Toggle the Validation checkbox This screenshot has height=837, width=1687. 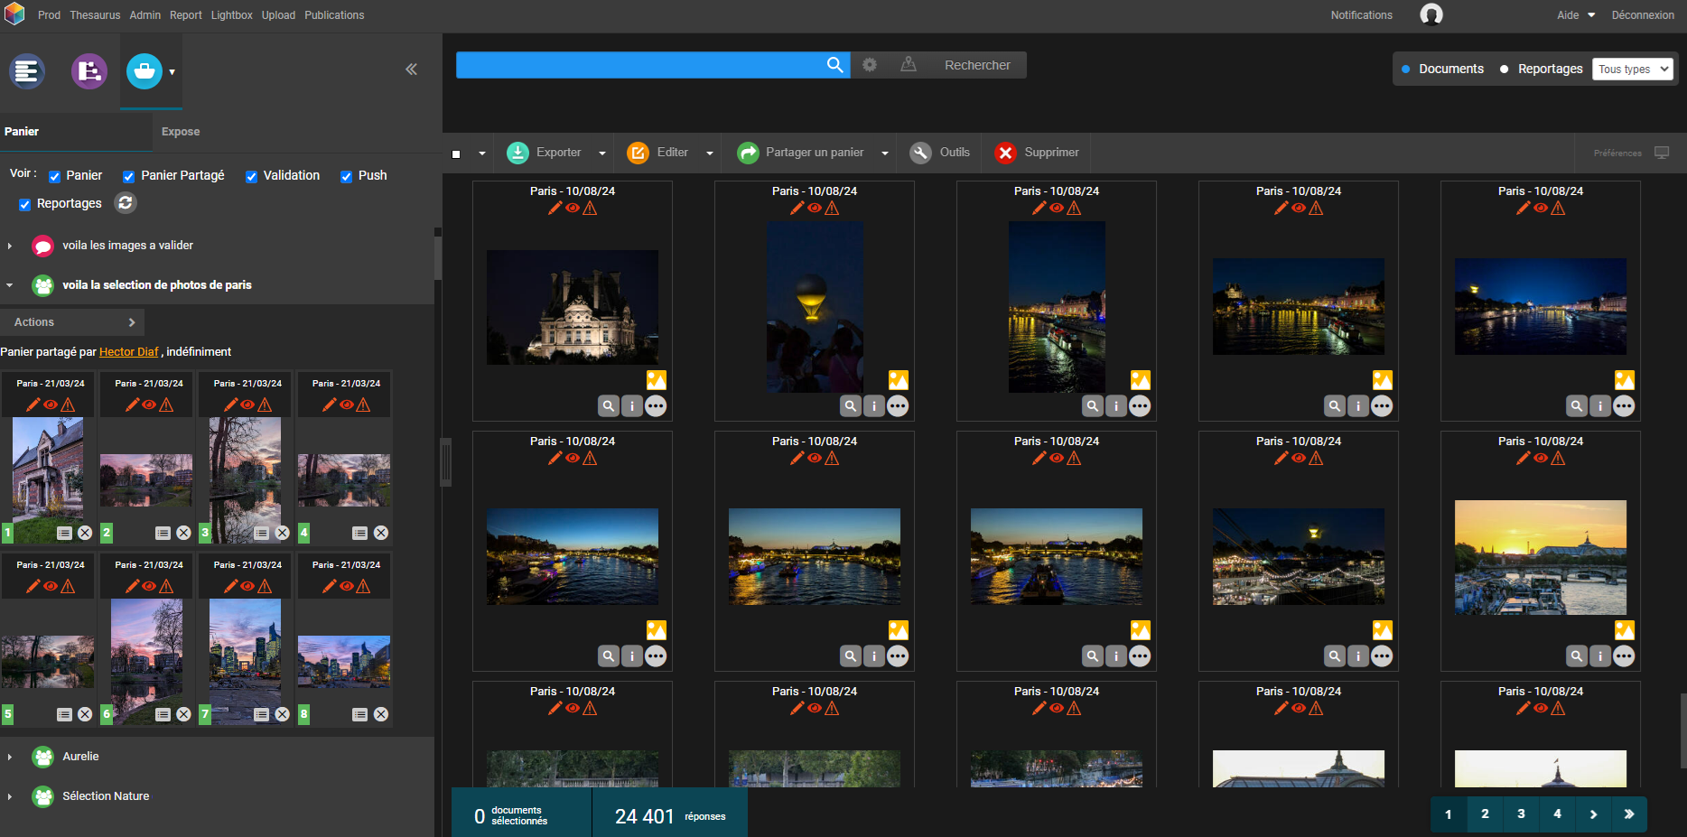coord(252,176)
